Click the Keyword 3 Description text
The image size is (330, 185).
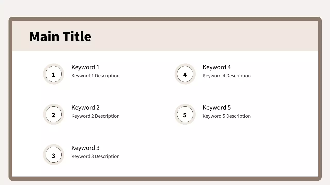tap(95, 156)
